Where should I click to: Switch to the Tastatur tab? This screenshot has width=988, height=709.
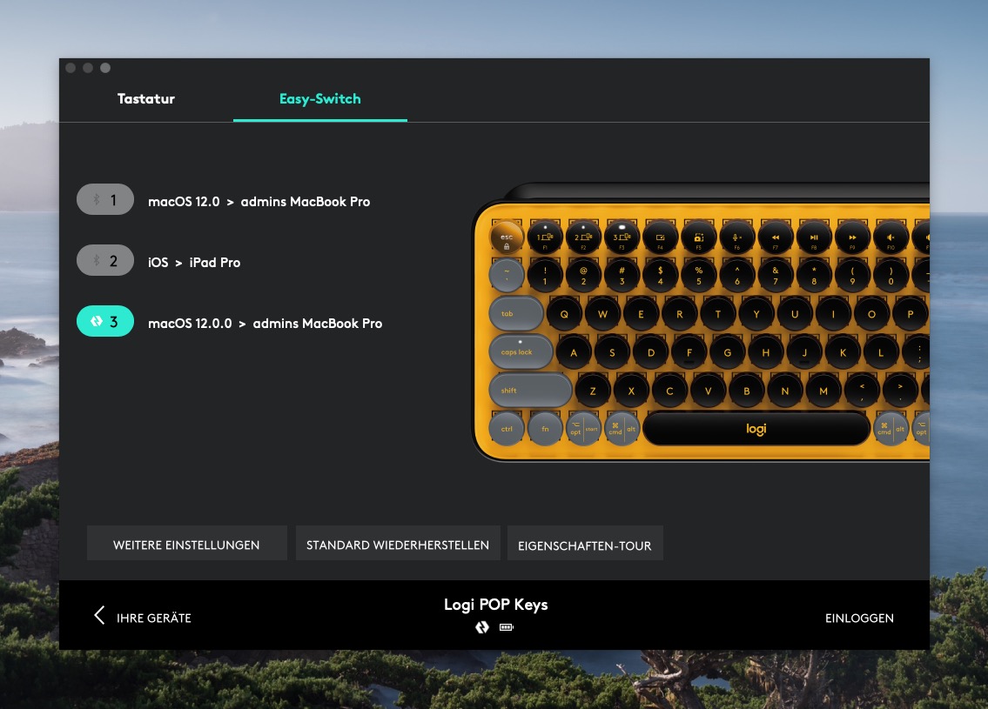tap(145, 99)
